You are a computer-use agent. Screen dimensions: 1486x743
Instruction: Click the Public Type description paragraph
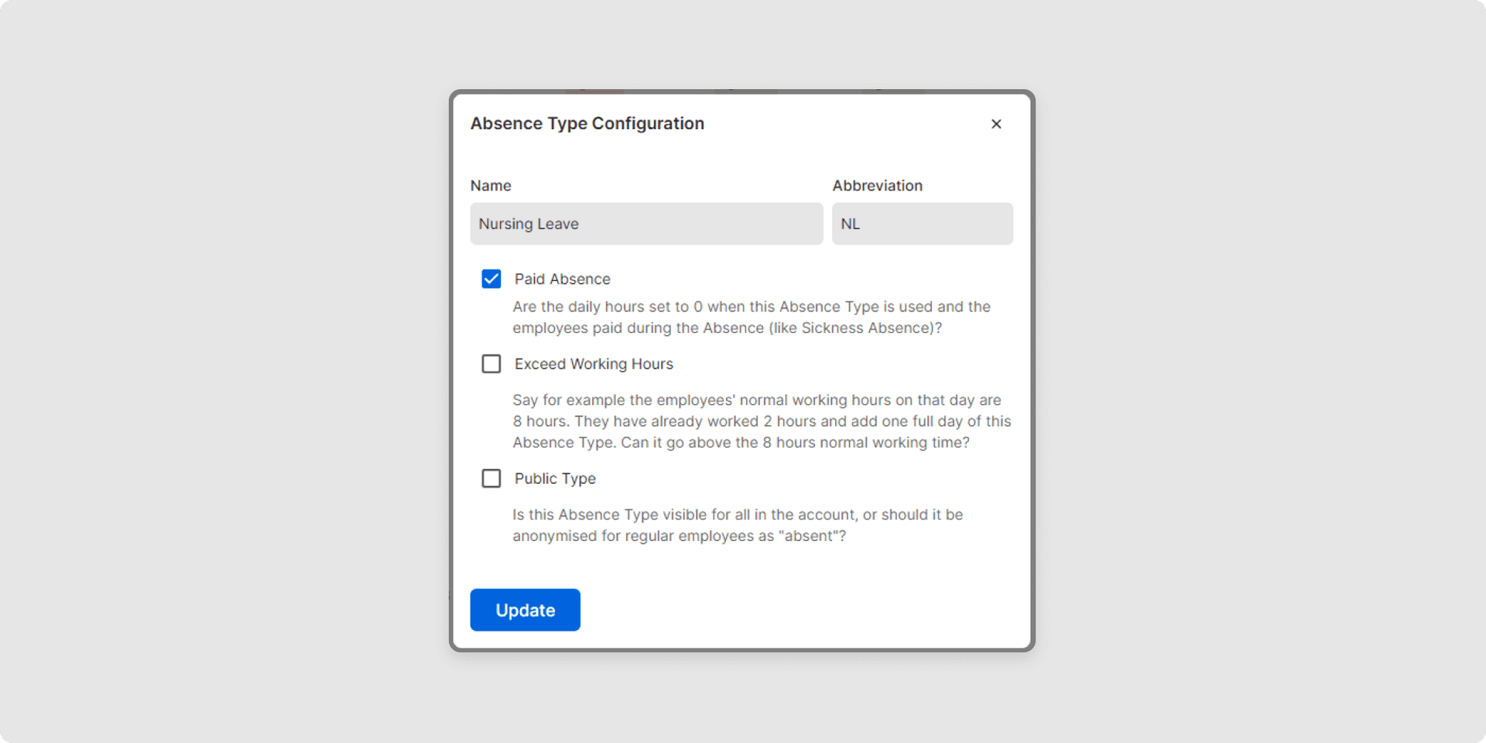[x=737, y=525]
